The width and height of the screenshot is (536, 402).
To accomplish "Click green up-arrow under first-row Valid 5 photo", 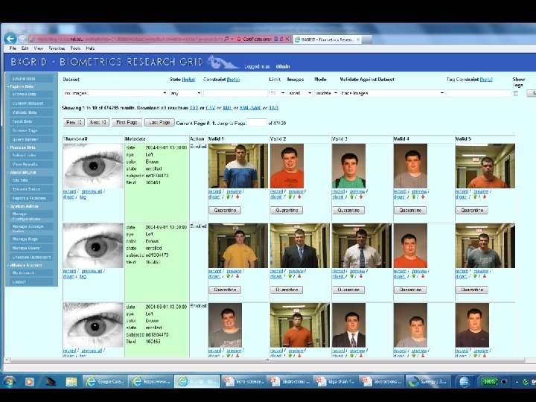I will (x=476, y=197).
